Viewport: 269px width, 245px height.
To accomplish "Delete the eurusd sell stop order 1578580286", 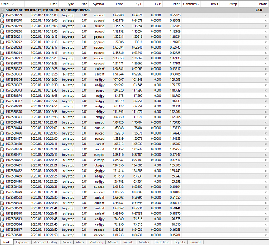I will [266, 31].
